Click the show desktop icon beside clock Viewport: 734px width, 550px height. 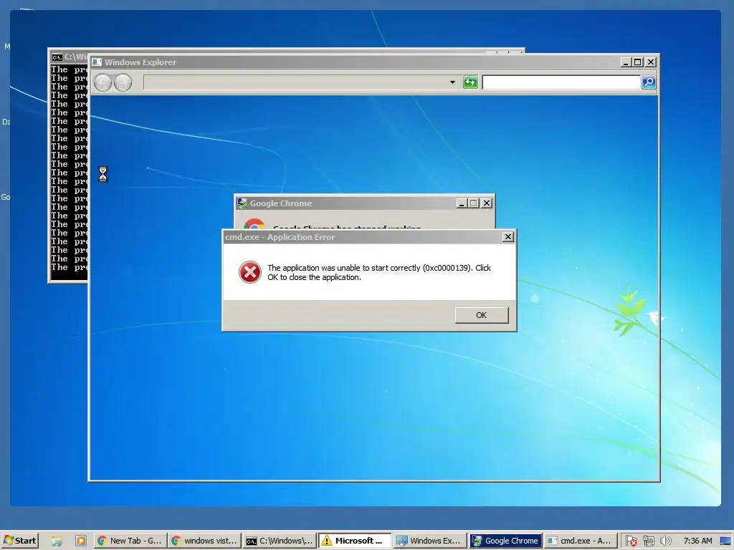point(725,541)
